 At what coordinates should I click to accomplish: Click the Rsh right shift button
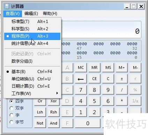[54, 112]
